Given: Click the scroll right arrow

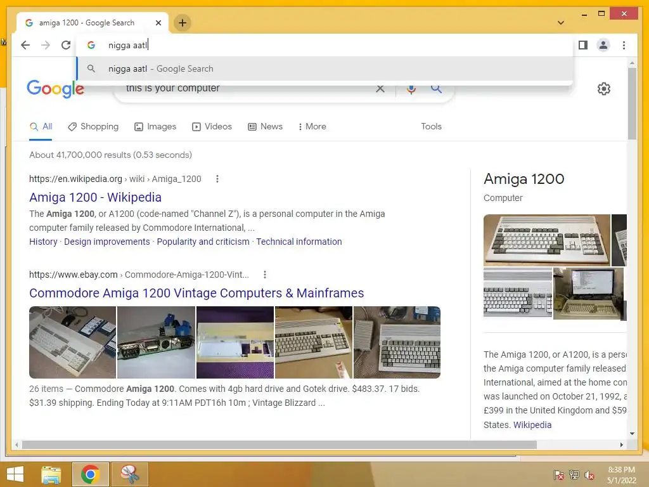Looking at the screenshot, I should point(621,445).
